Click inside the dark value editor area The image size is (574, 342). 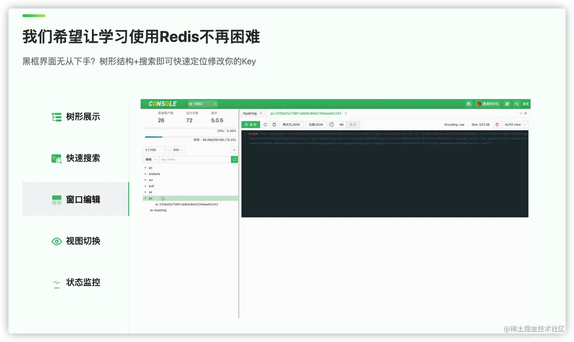(385, 174)
